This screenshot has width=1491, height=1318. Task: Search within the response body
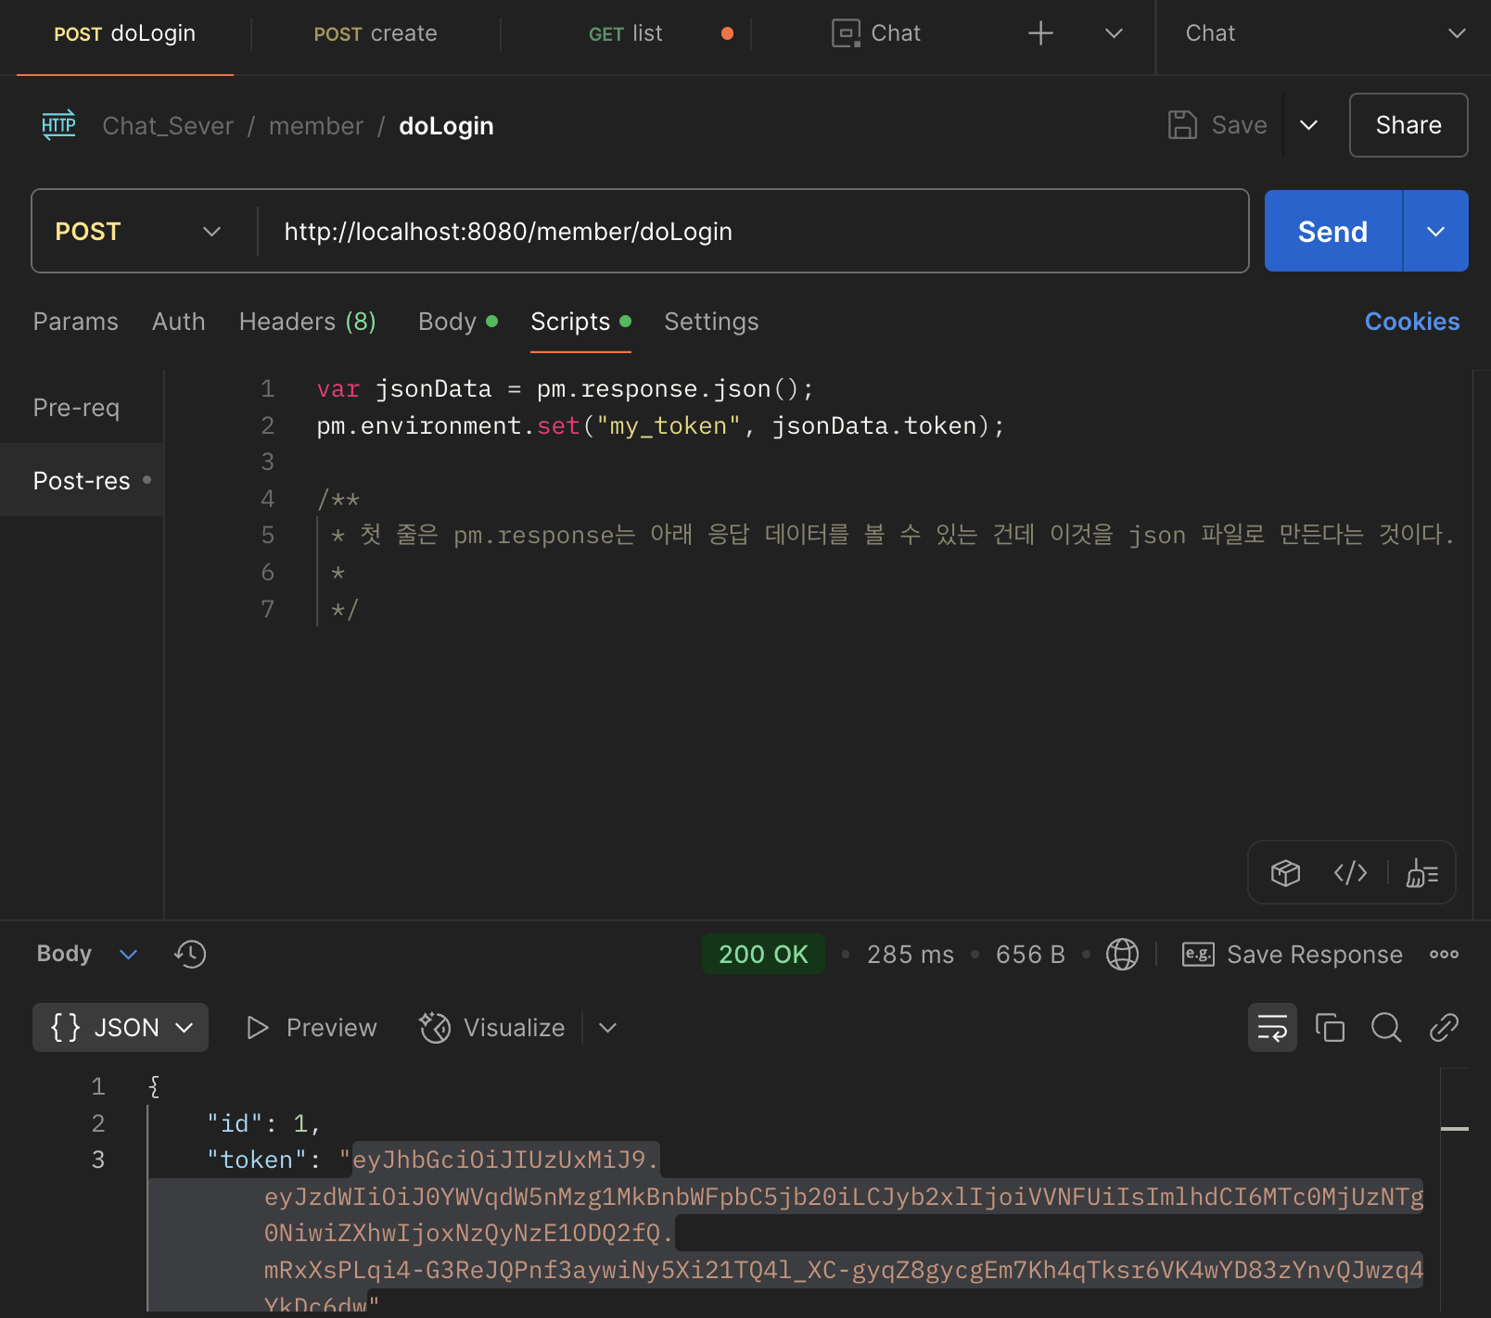click(x=1386, y=1027)
